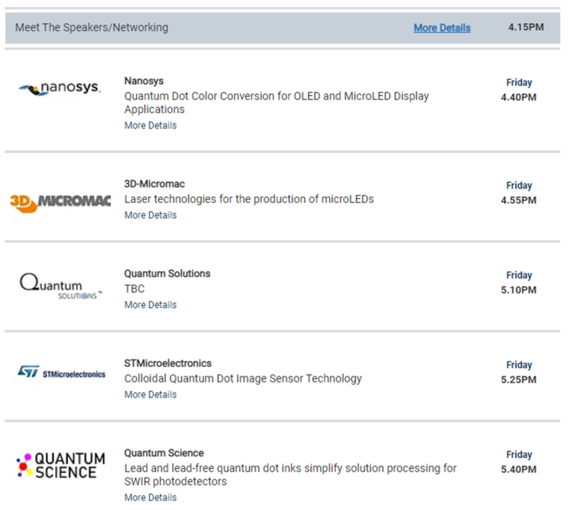Click the STMicroelectronics logo

(x=61, y=373)
